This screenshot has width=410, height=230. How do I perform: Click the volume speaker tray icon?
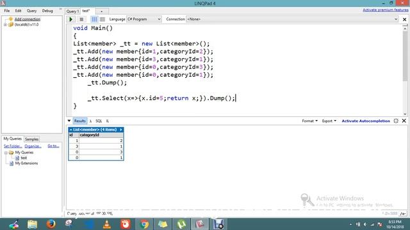pyautogui.click(x=365, y=224)
